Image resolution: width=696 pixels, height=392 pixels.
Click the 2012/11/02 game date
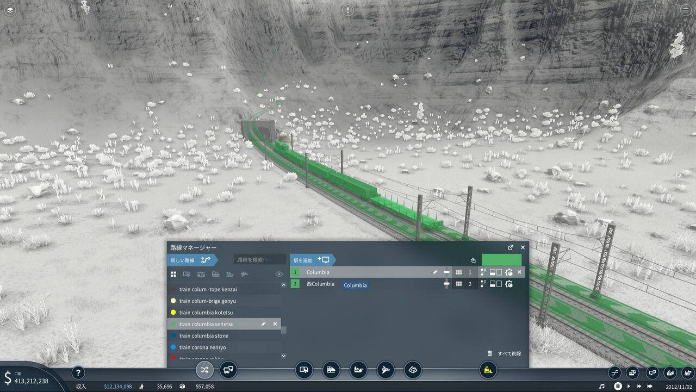tap(679, 387)
